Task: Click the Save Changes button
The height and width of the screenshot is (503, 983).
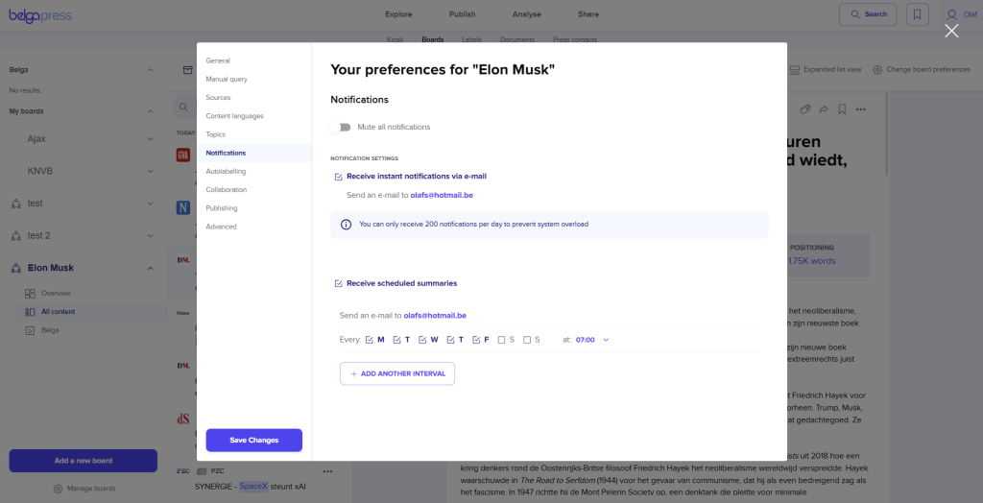Action: pos(253,440)
